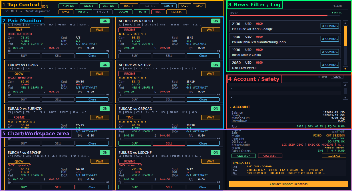
Task: Clear the log with the CLEAR button
Action: (x=337, y=77)
